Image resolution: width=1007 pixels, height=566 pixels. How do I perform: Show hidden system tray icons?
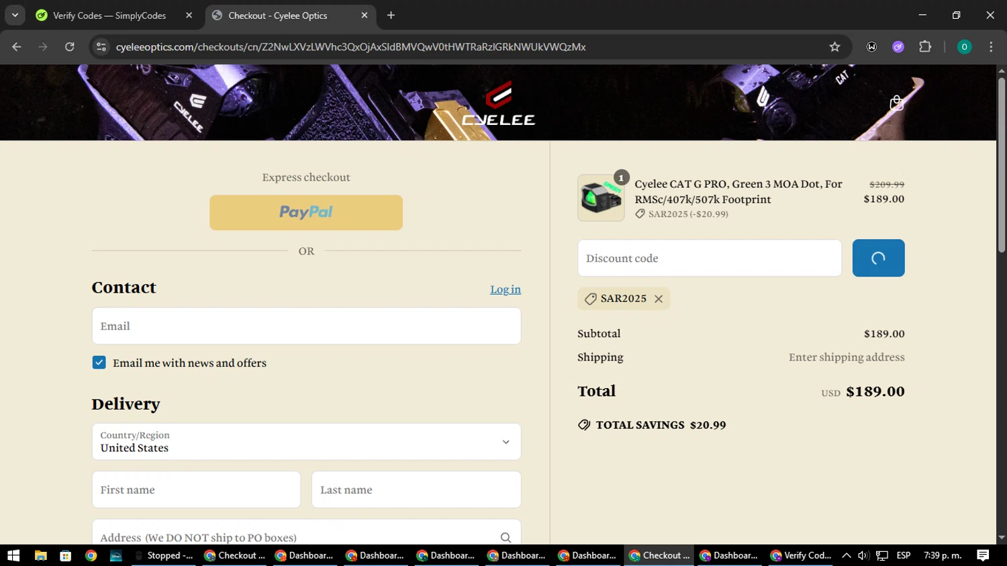(846, 555)
